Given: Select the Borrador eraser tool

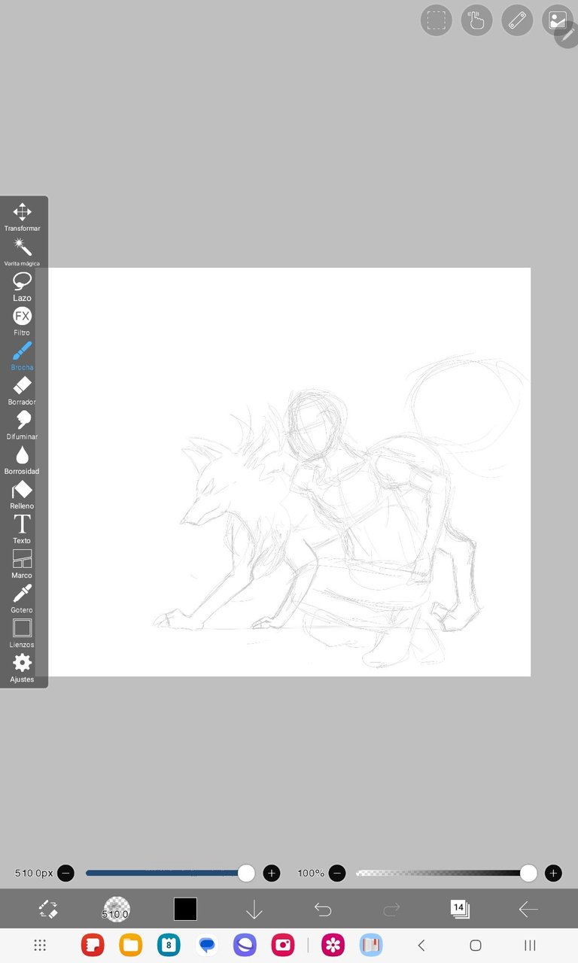Looking at the screenshot, I should [23, 390].
